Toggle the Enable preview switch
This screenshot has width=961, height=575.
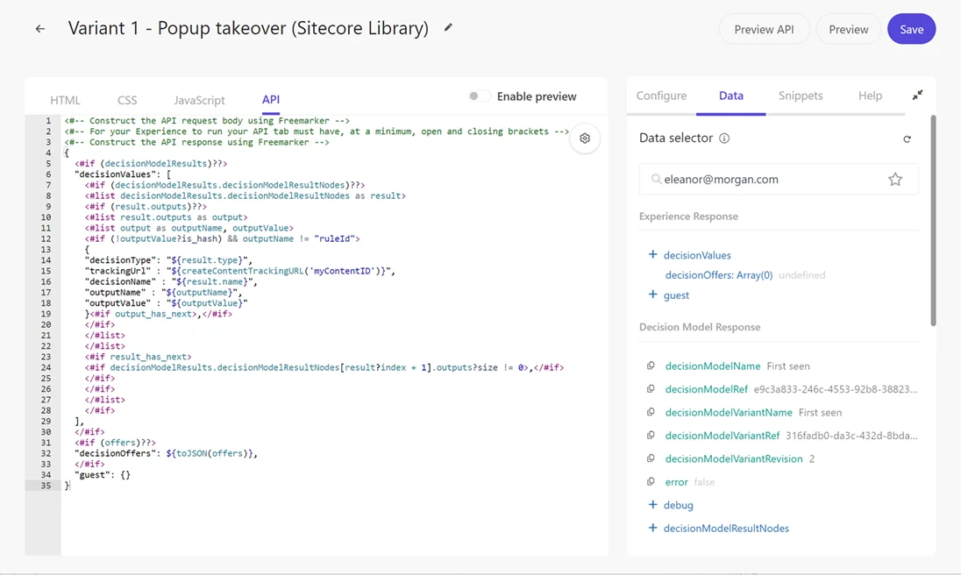(x=480, y=96)
